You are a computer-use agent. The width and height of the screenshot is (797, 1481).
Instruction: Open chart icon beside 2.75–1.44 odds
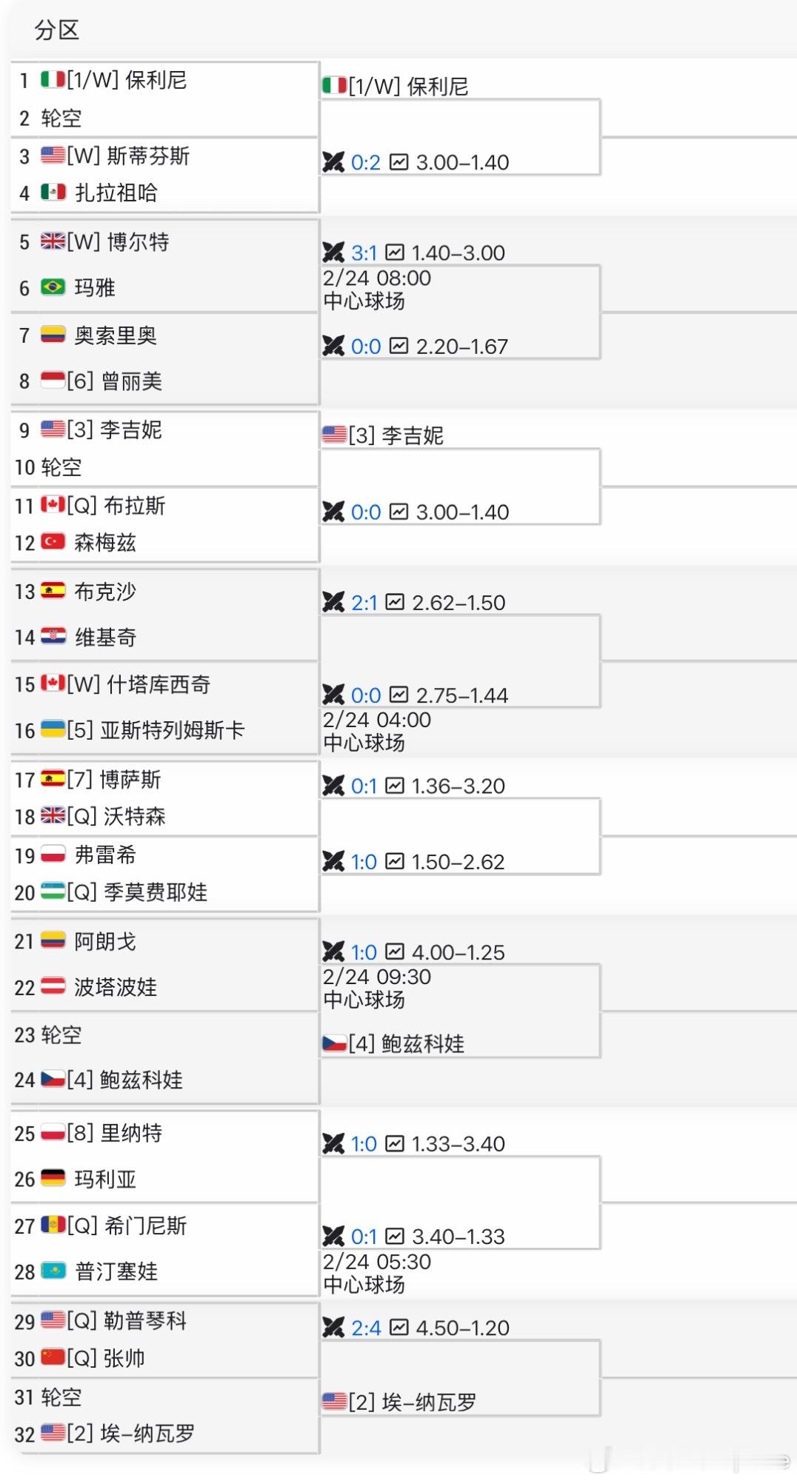coord(398,695)
